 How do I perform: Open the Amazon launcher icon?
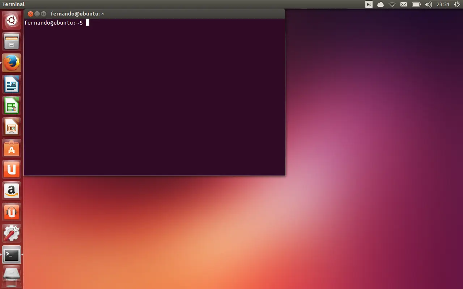[x=12, y=191]
